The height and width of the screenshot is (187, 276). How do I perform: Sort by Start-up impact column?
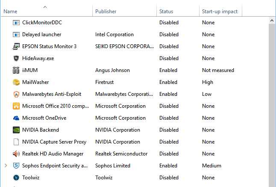220,12
